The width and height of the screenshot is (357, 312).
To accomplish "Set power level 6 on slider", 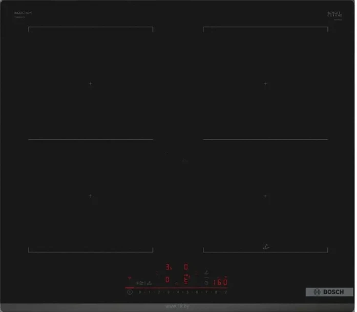I will coord(197,292).
